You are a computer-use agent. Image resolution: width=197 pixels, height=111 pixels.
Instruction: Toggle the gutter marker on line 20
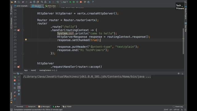18,30
